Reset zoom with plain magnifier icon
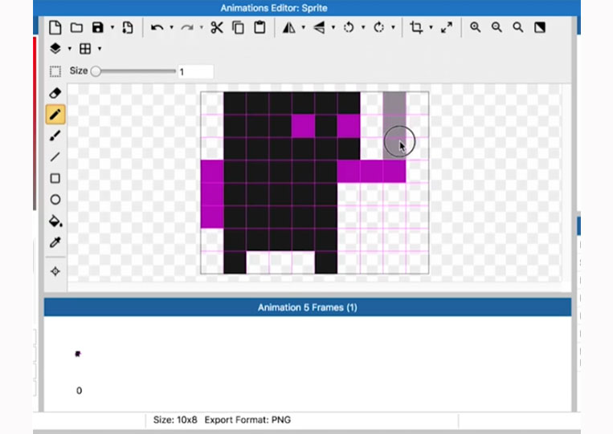Image resolution: width=613 pixels, height=434 pixels. click(518, 27)
